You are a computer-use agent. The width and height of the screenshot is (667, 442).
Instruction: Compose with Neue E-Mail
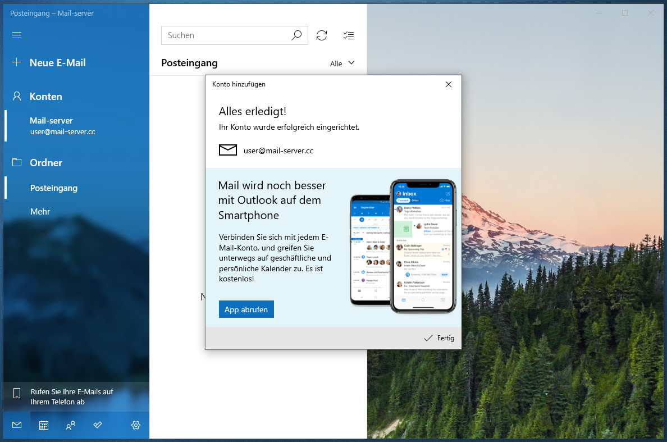[x=57, y=63]
